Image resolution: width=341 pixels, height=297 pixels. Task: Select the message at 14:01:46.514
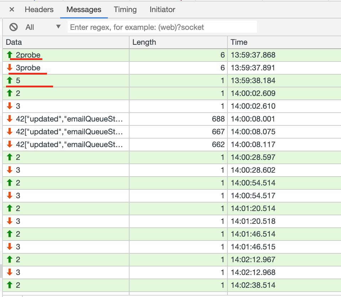[x=172, y=234]
